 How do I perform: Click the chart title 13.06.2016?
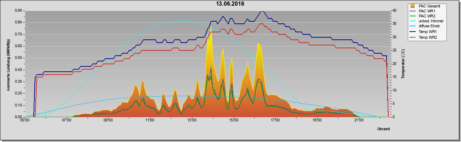click(x=230, y=4)
